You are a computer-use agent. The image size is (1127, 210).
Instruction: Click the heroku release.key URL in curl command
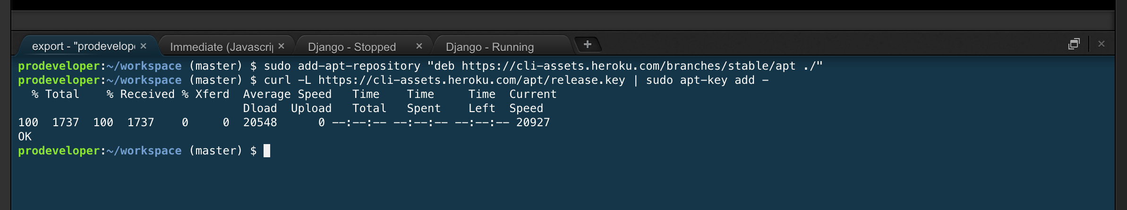point(471,80)
